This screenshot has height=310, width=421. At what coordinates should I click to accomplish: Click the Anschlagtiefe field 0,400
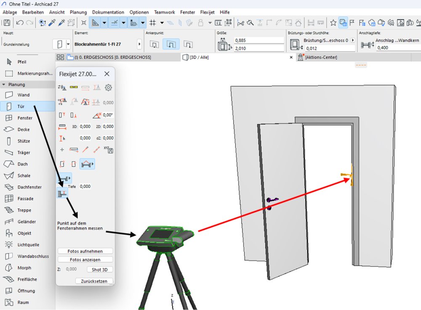coord(398,48)
